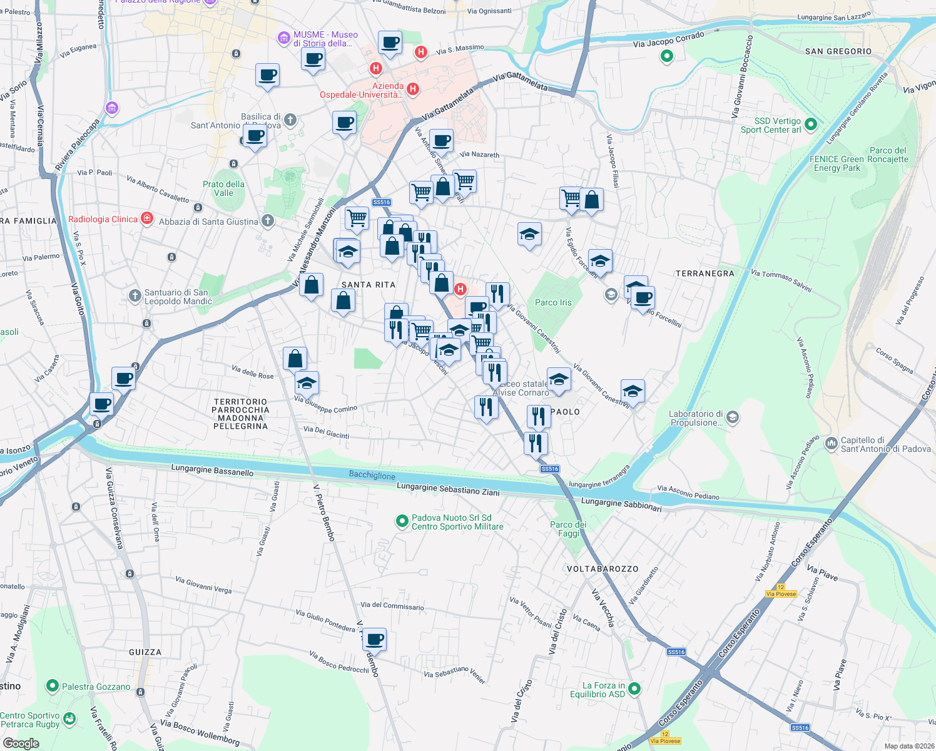The width and height of the screenshot is (936, 751).
Task: Select the Basilica di Sant'Antonio church icon
Action: point(290,120)
